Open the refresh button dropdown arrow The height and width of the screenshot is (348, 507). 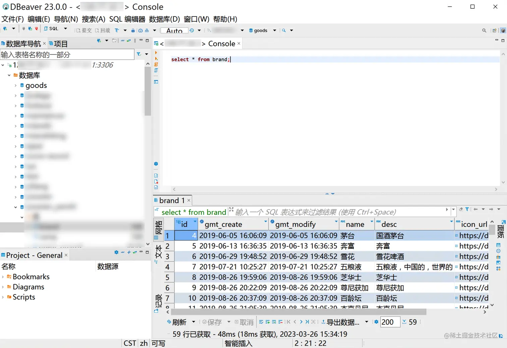193,322
